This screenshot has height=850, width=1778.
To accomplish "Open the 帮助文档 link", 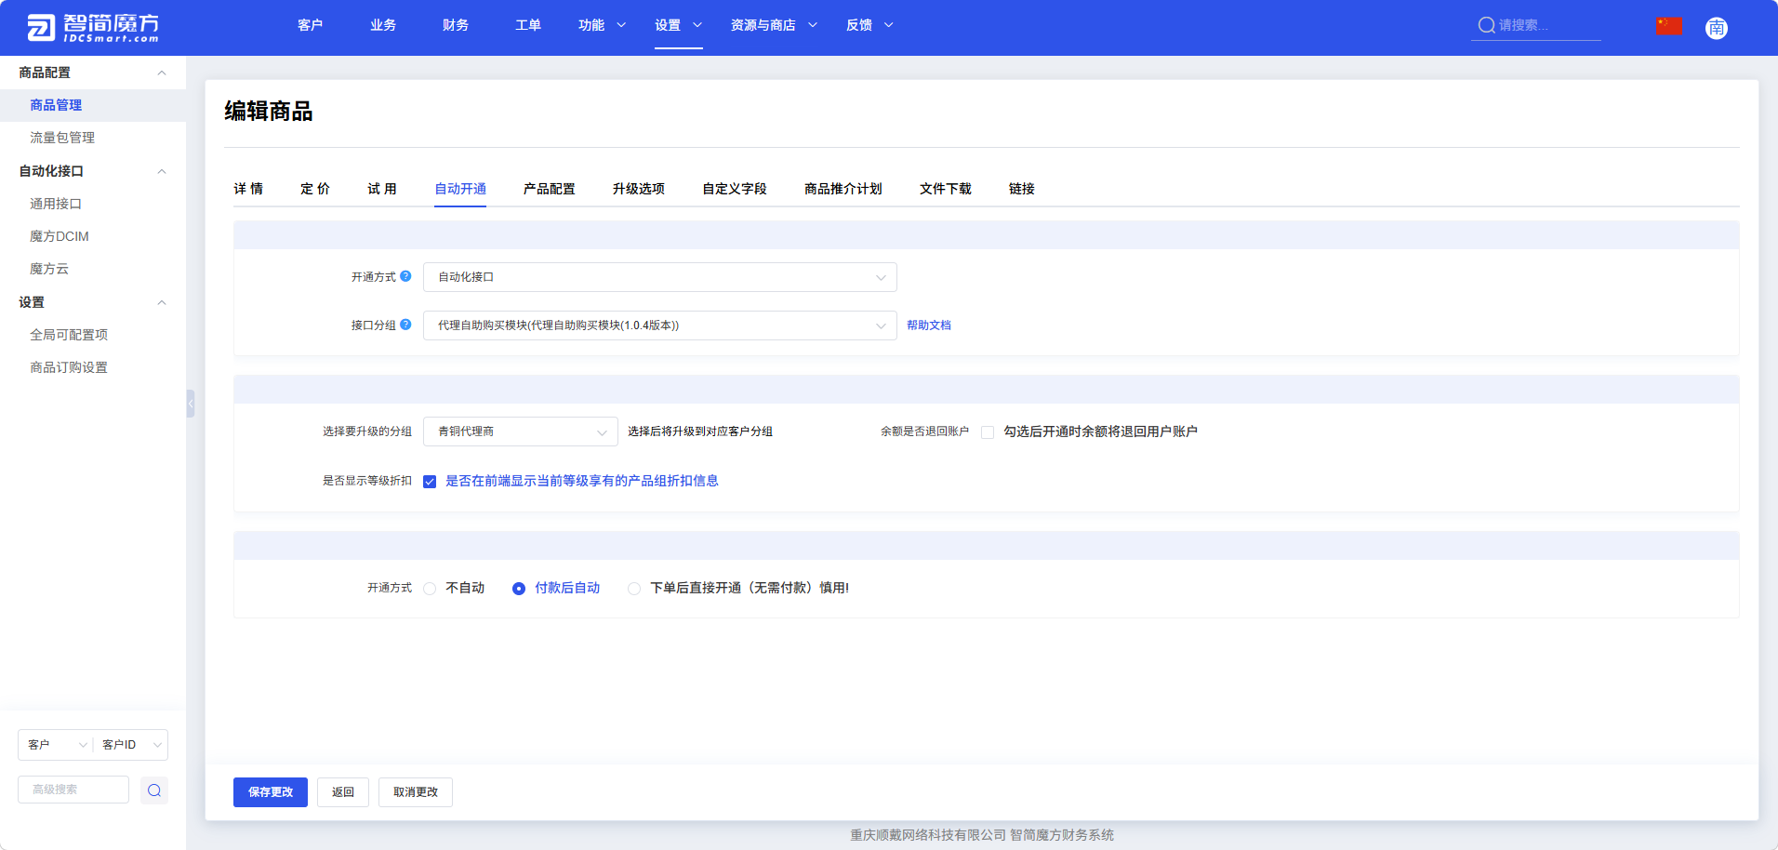I will [x=929, y=325].
